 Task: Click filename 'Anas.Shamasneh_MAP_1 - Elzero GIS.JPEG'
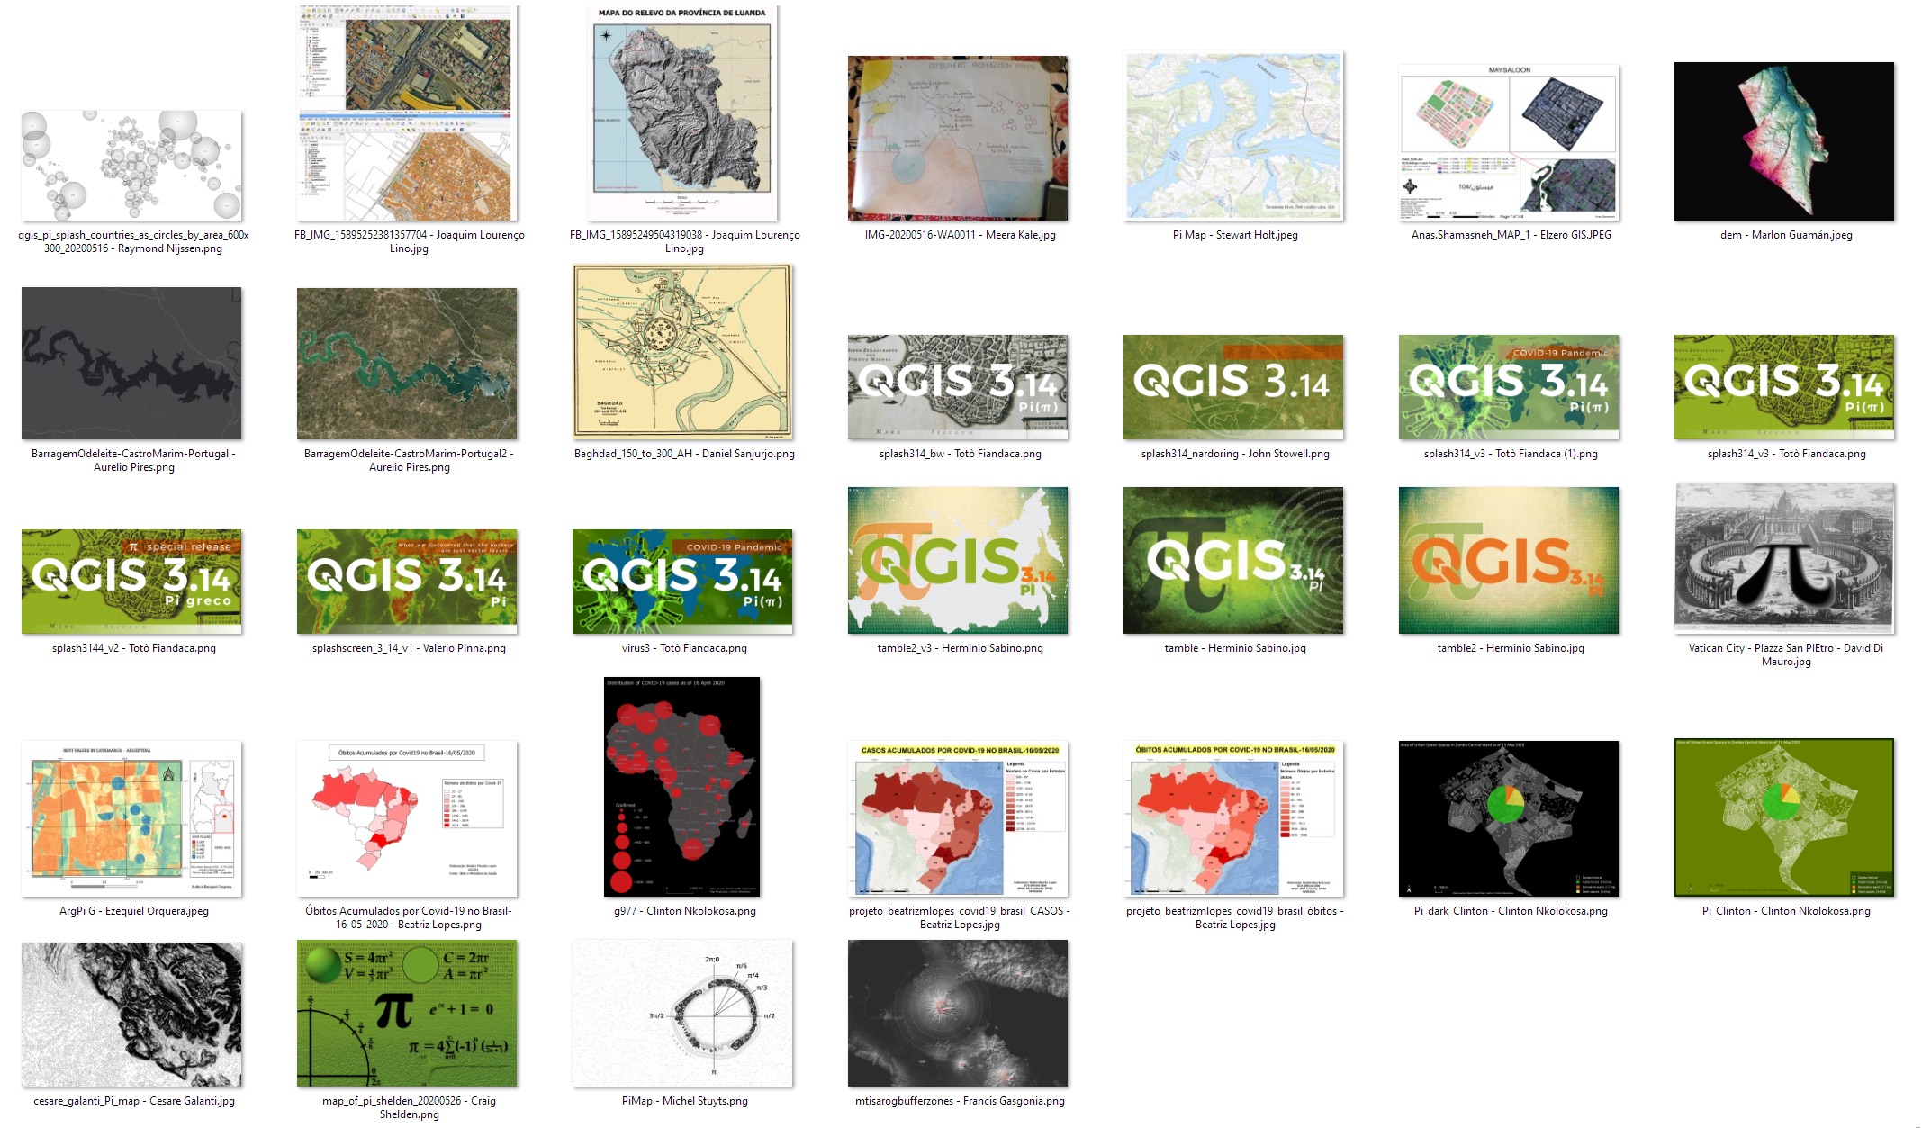(x=1511, y=235)
